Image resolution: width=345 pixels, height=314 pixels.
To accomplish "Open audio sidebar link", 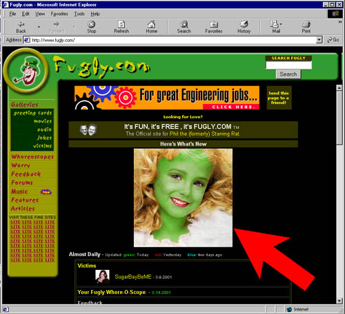I will 44,129.
